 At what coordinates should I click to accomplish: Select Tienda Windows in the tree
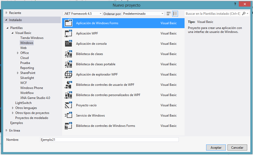(x=32, y=38)
